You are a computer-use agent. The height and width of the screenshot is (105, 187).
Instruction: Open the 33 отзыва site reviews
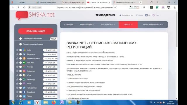coord(134,7)
